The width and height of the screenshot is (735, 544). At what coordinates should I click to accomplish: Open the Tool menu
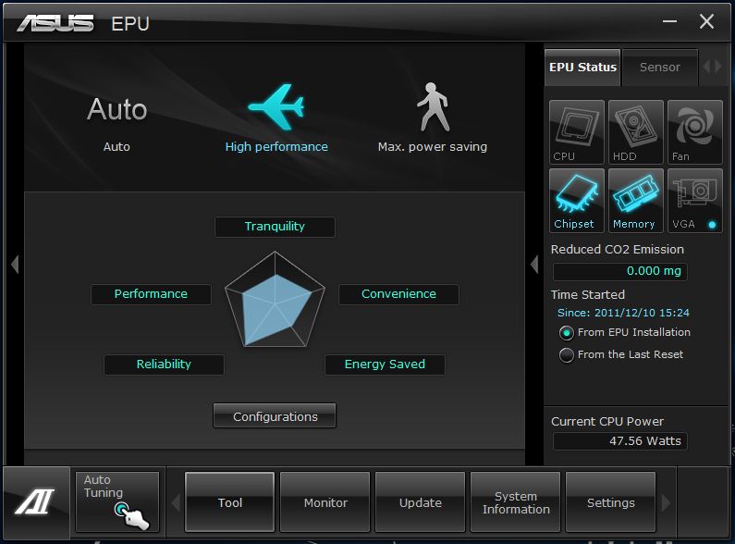[x=229, y=502]
